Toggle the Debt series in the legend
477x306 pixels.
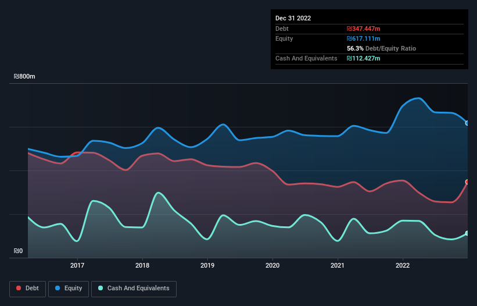[x=27, y=289]
